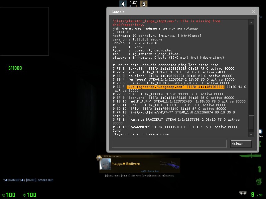Focus the console command input field
This screenshot has height=199, width=266.
point(170,144)
